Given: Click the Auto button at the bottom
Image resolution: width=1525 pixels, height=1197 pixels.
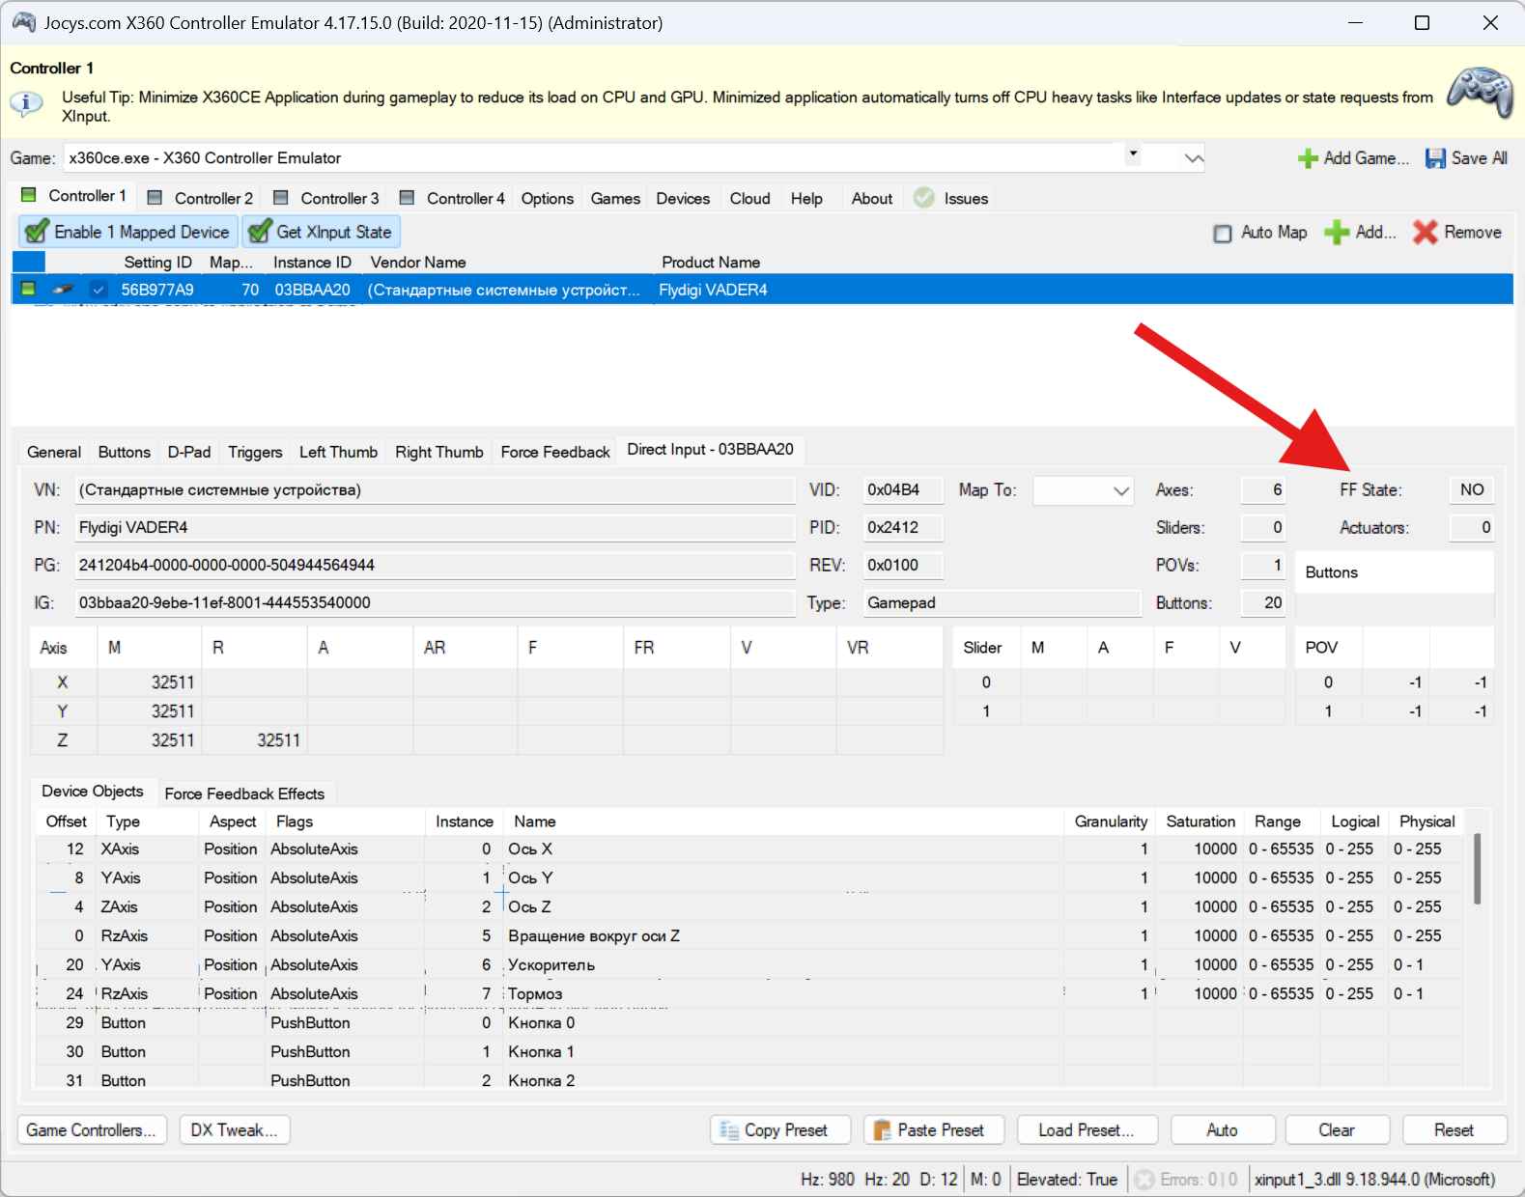Looking at the screenshot, I should (x=1222, y=1130).
